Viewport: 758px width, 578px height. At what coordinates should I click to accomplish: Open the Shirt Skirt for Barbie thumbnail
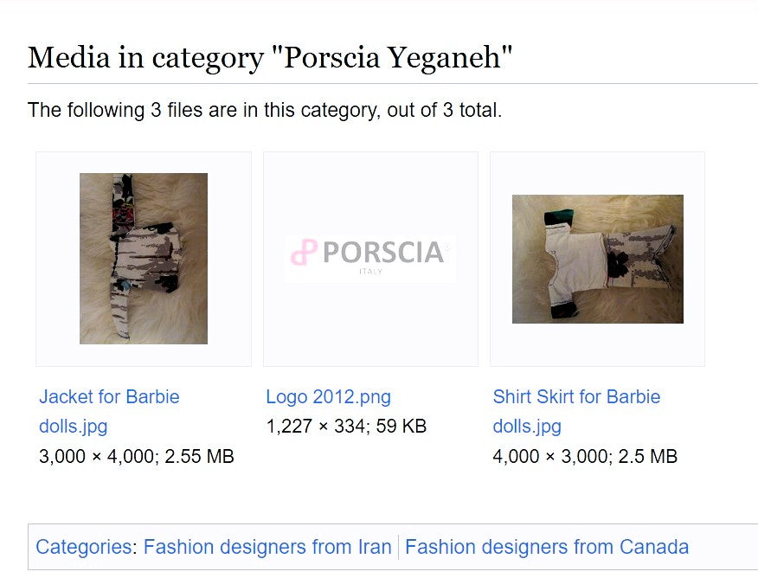(x=597, y=259)
